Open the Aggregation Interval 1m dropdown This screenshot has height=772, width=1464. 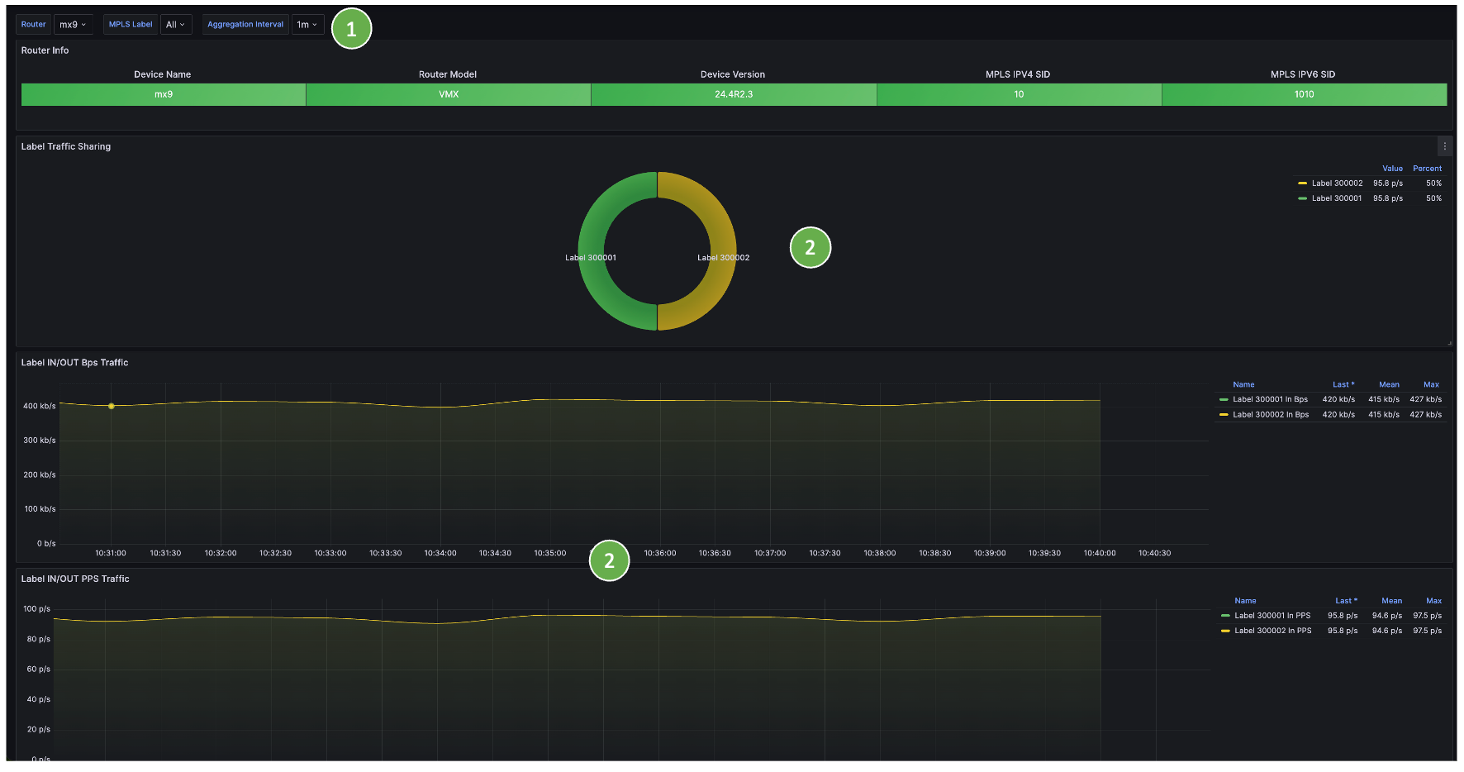(307, 25)
